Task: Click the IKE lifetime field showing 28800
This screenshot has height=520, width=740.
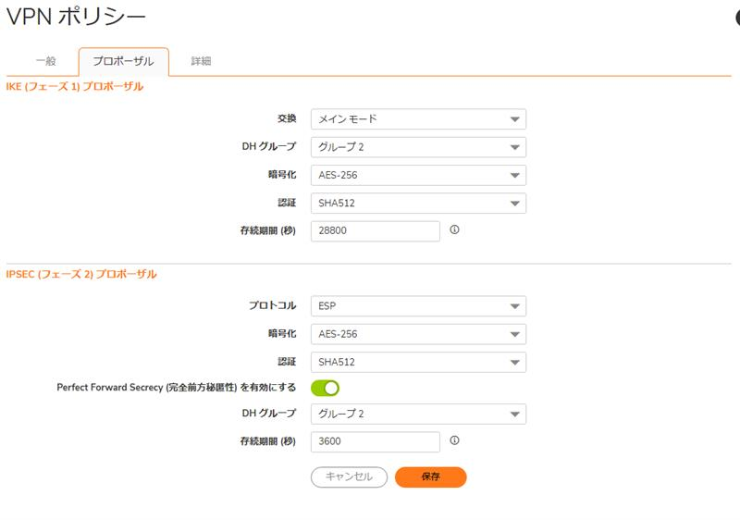Action: click(x=376, y=230)
